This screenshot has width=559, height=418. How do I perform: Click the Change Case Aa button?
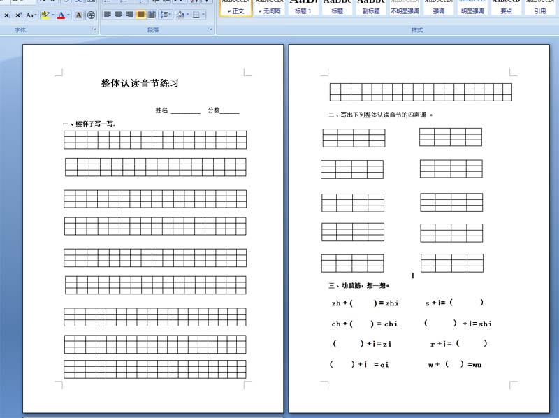(x=30, y=15)
